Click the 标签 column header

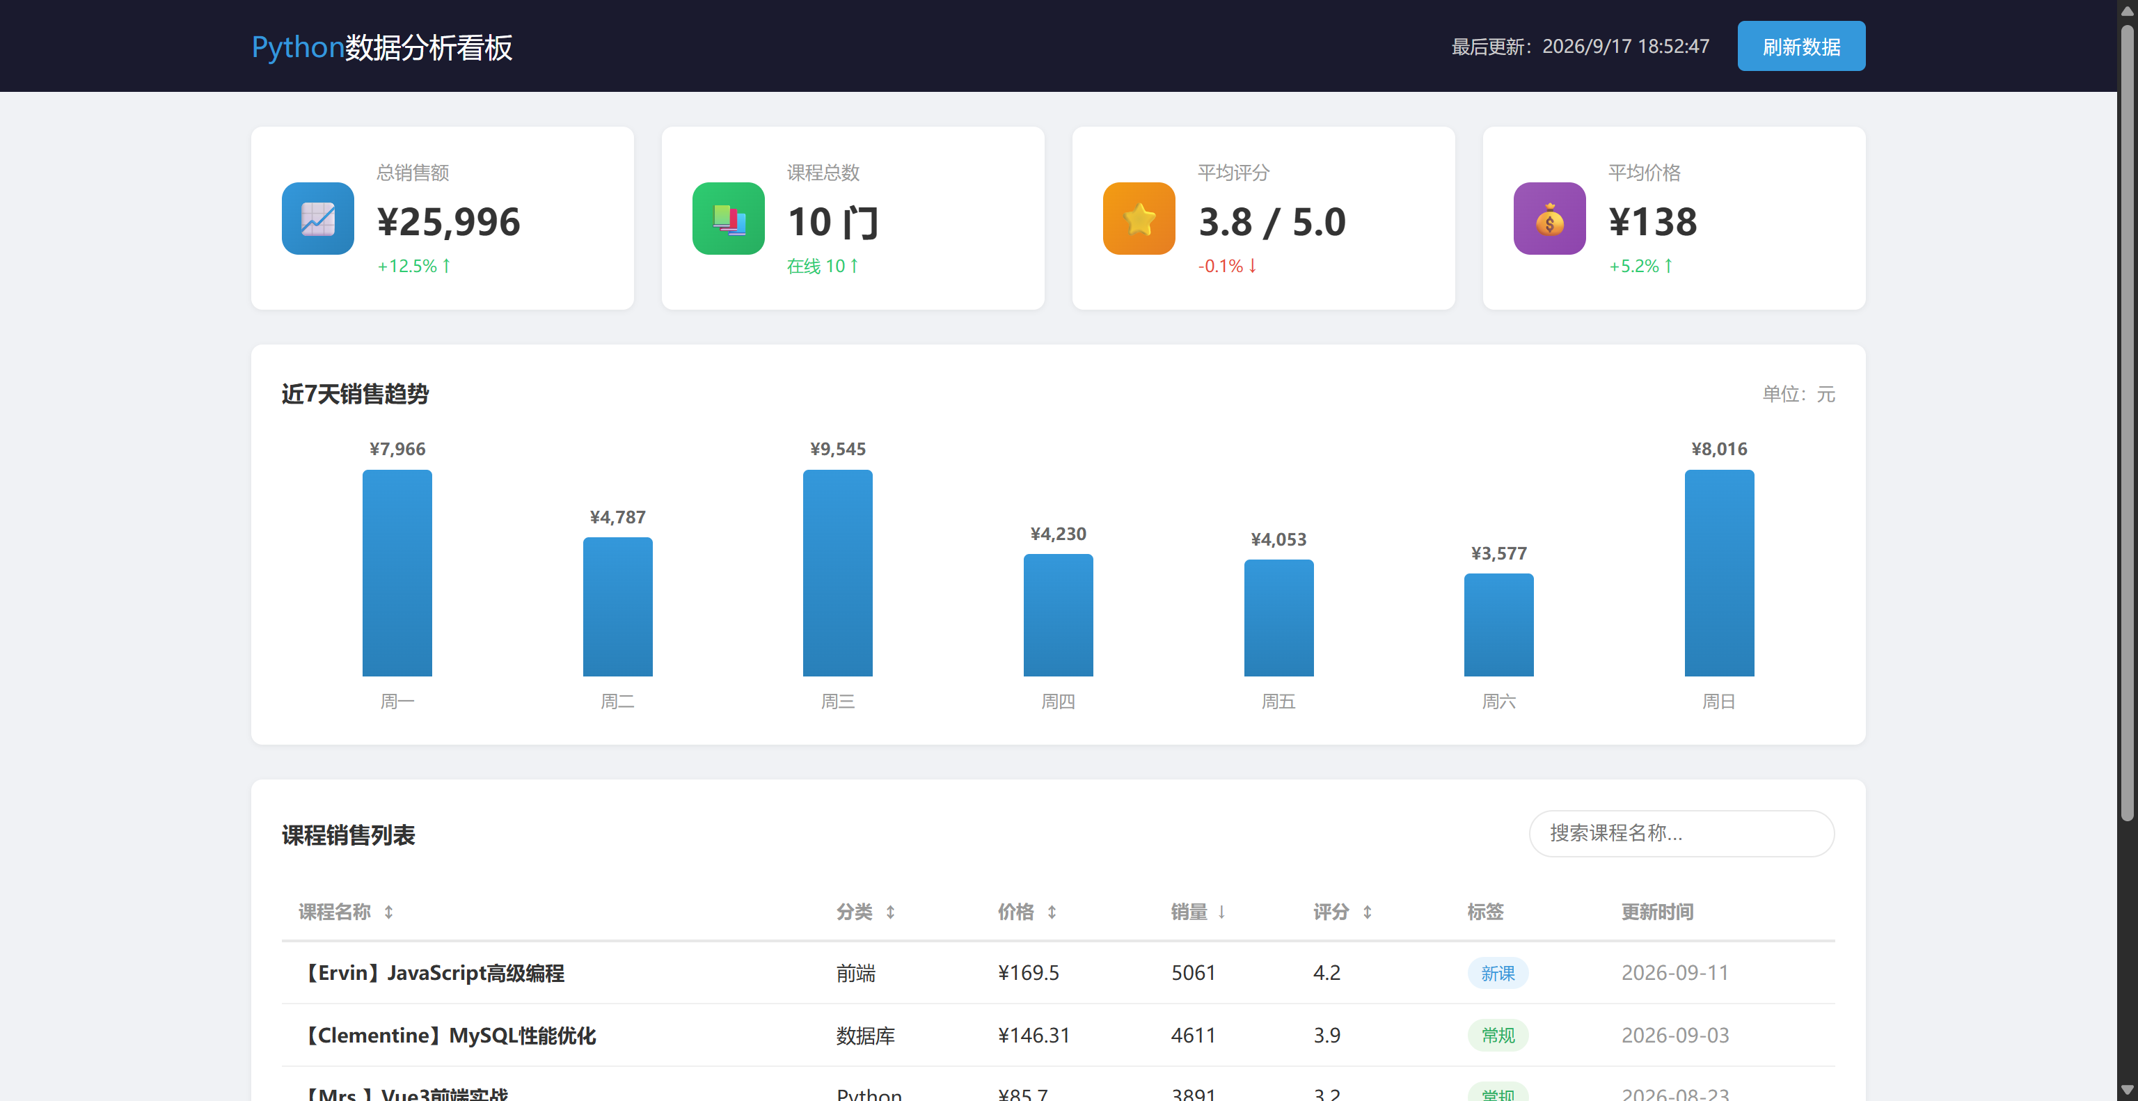point(1486,912)
